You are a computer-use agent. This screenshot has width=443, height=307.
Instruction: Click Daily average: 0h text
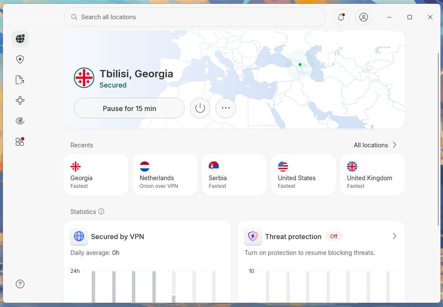click(95, 253)
